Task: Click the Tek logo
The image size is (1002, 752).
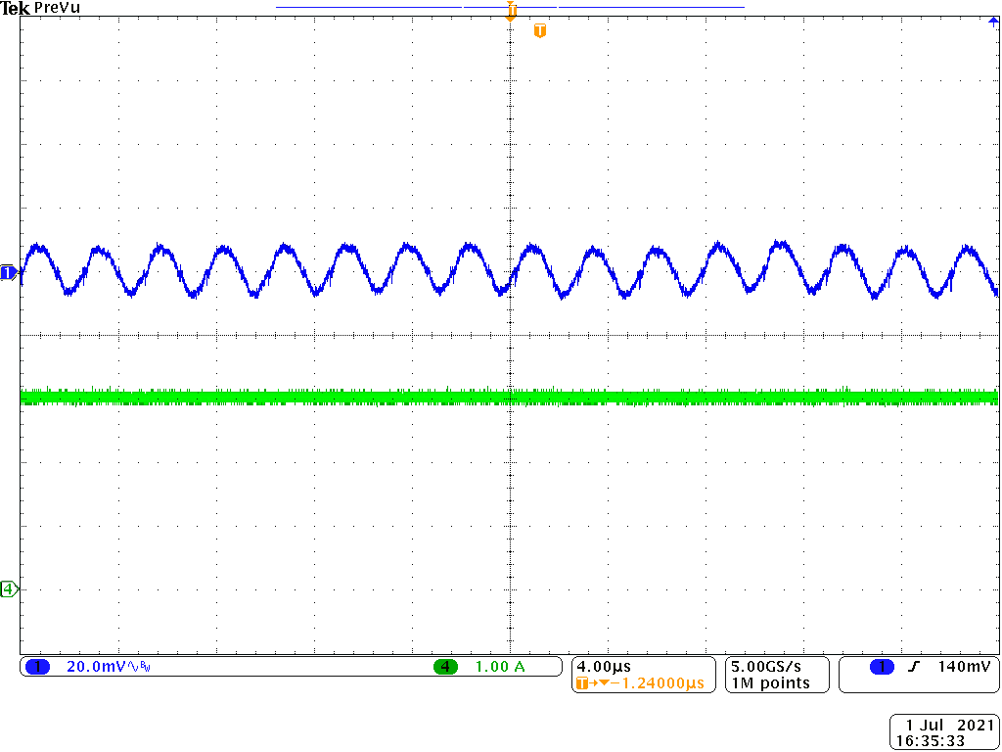Action: (15, 8)
